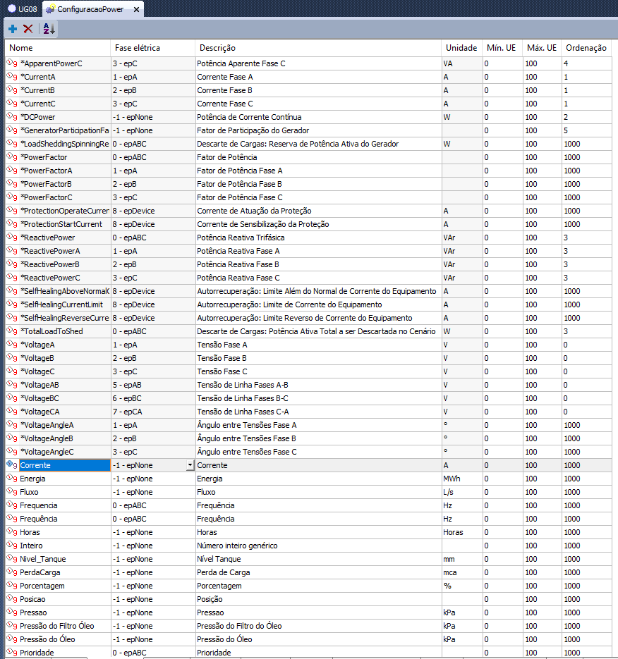Select the highlighted Corrente name cell
The height and width of the screenshot is (659, 618).
click(65, 465)
